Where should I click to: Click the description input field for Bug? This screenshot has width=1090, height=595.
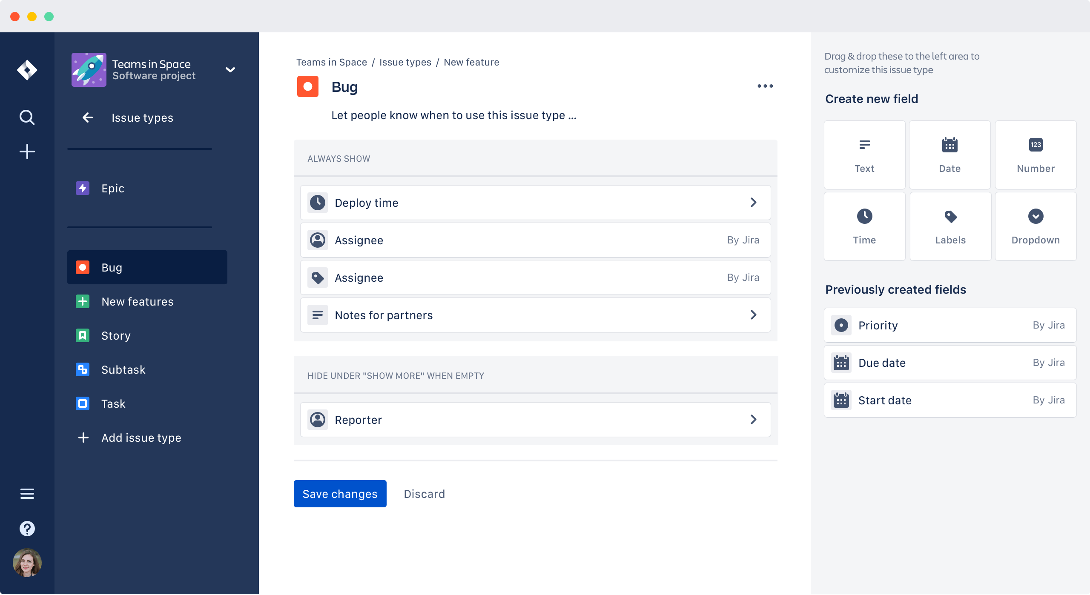(453, 115)
